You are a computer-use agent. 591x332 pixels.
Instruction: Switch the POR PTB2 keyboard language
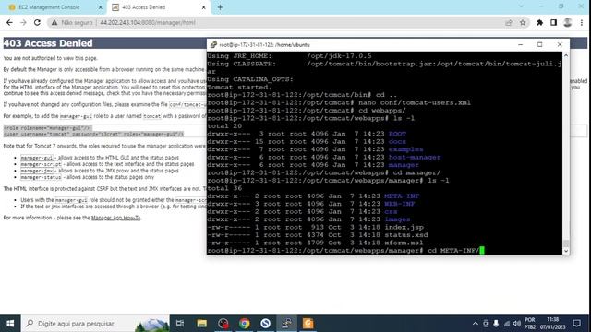529,324
